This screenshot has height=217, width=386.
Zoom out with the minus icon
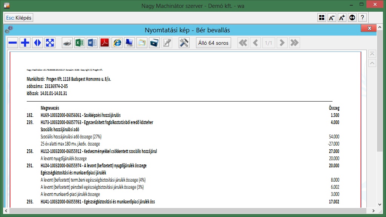pos(12,43)
